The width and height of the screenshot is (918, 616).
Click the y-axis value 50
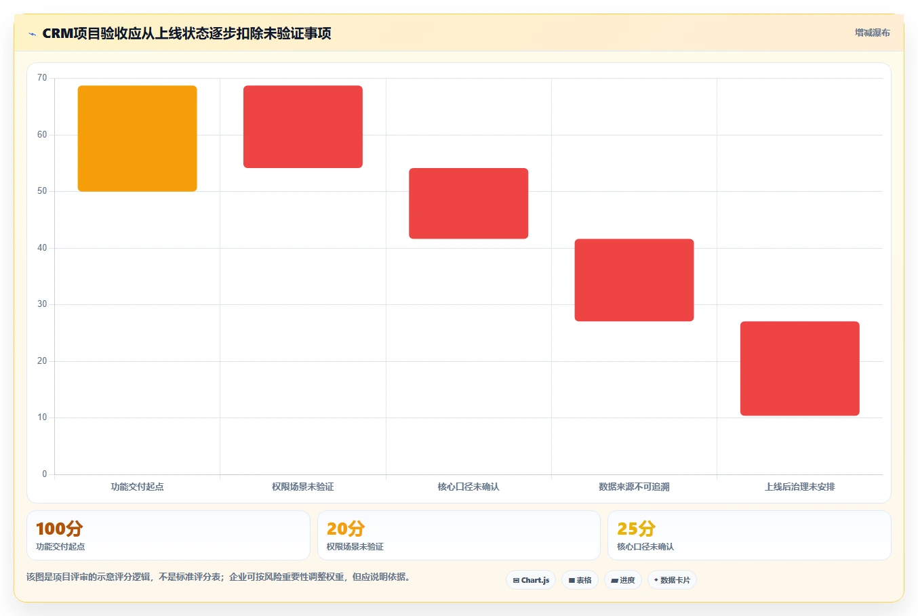click(x=42, y=191)
